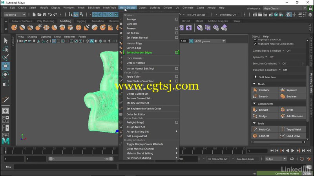Click the Bridge icon
This screenshot has height=176, width=314.
[x=255, y=116]
